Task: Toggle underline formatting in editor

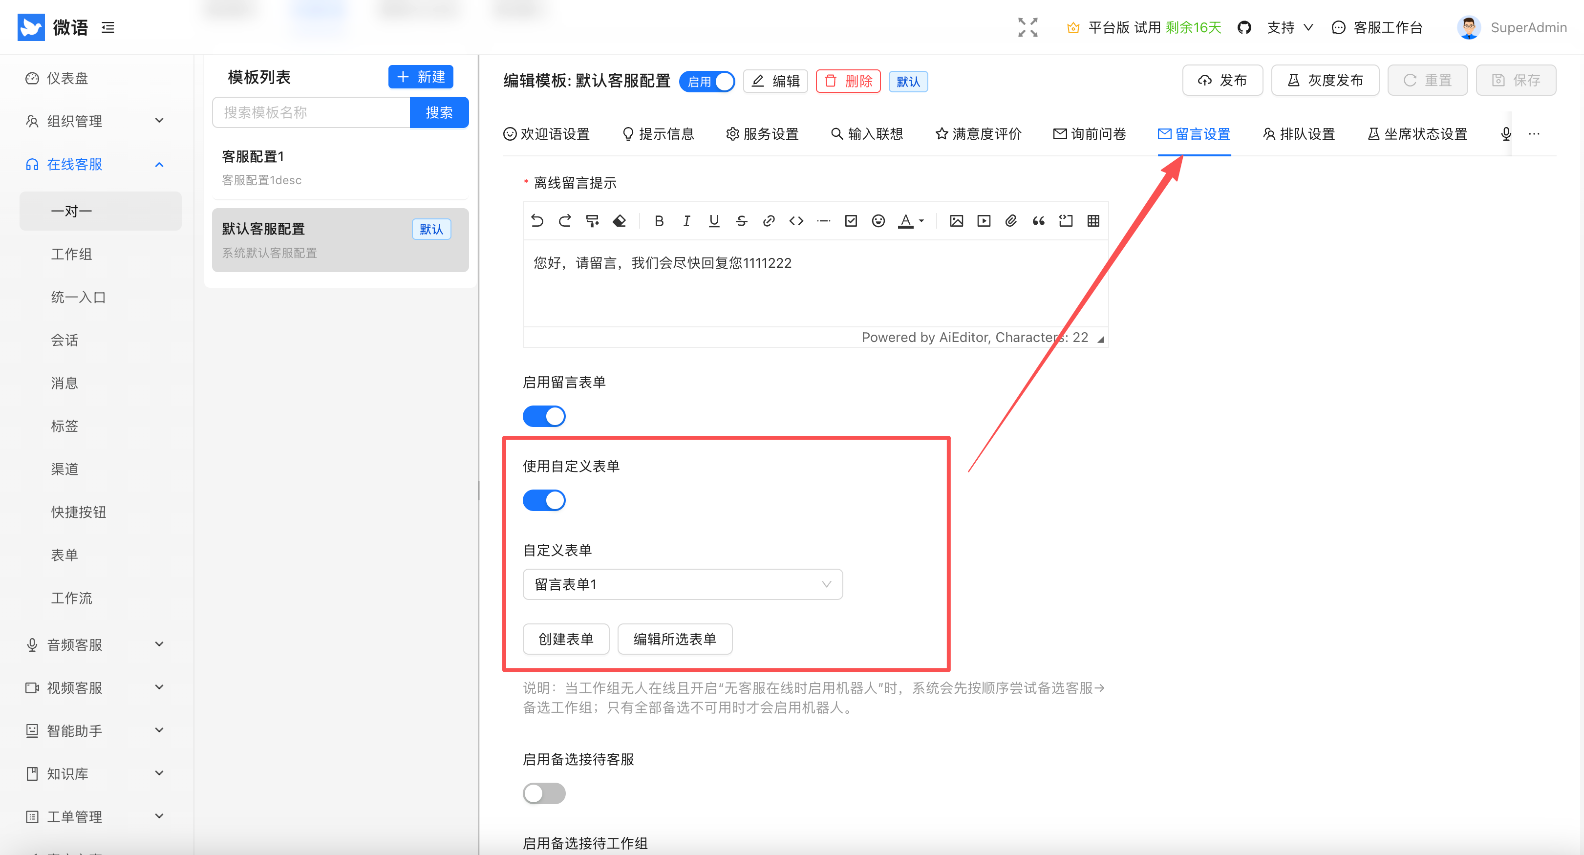Action: pos(714,221)
